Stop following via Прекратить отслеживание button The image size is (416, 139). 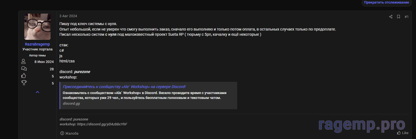pos(386,2)
